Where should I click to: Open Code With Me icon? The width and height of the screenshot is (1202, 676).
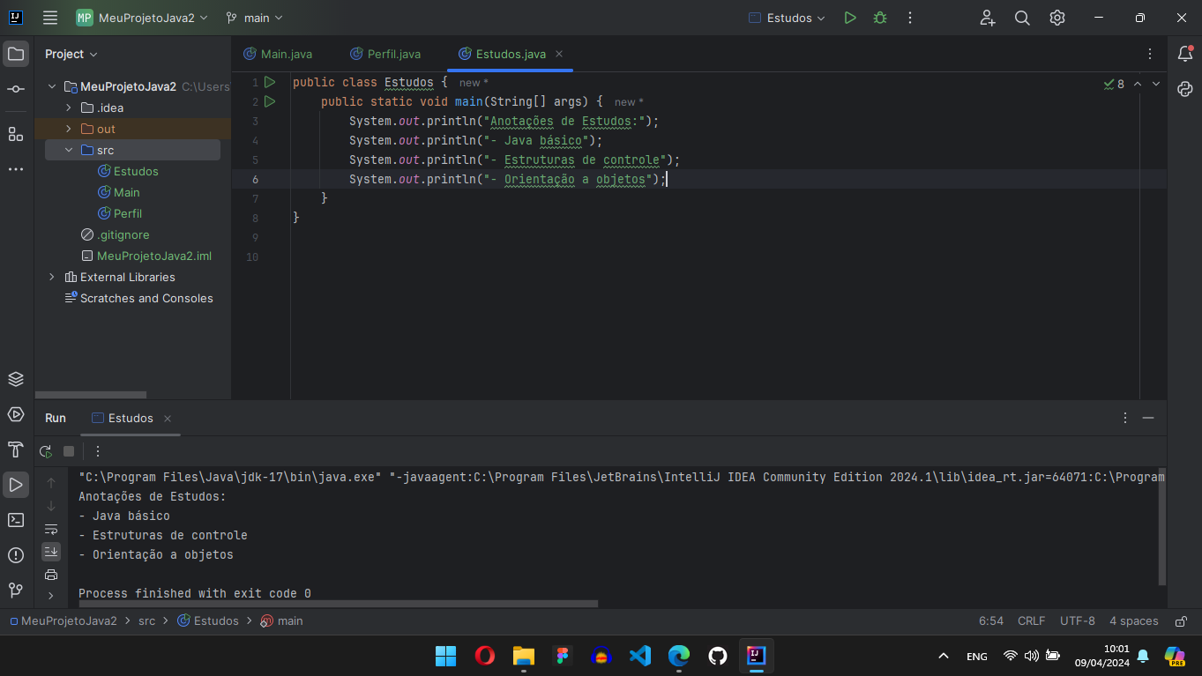click(x=987, y=18)
